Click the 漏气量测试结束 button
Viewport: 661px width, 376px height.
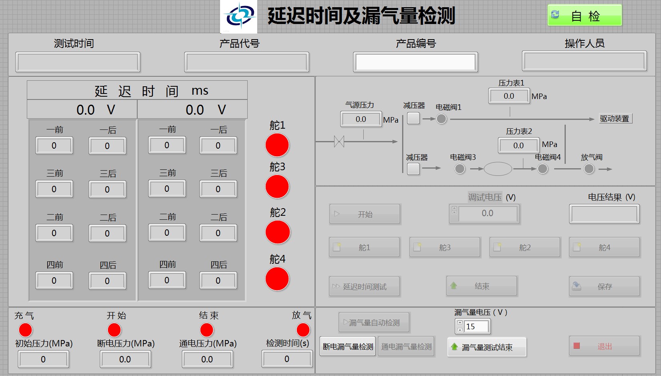[487, 347]
